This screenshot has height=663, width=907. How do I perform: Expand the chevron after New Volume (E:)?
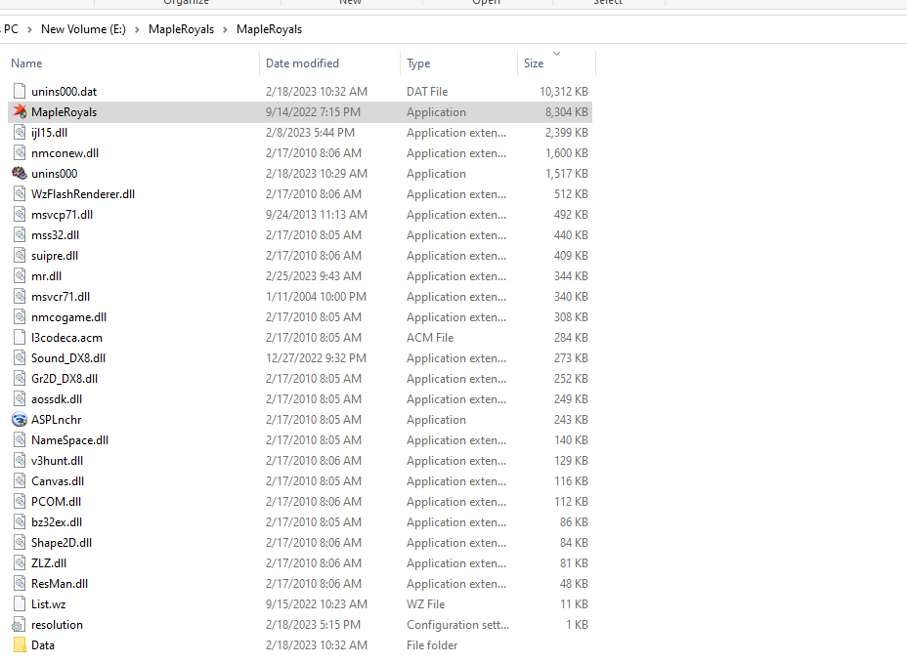point(137,29)
